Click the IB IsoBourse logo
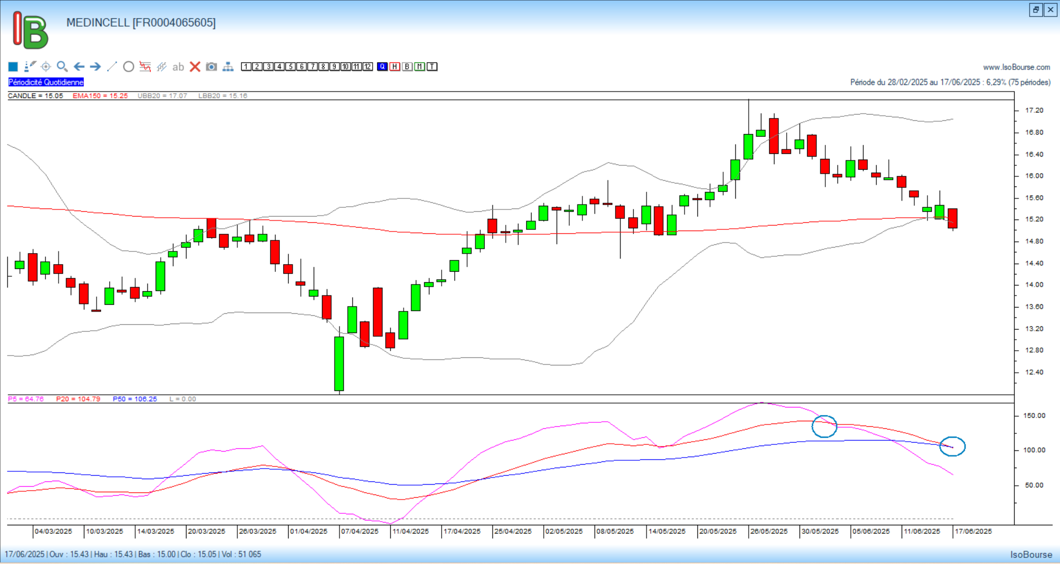The height and width of the screenshot is (564, 1060). (30, 30)
